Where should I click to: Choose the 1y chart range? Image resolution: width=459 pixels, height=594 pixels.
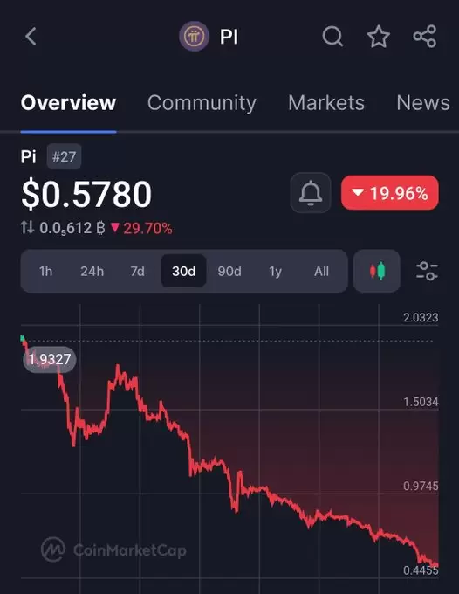276,272
